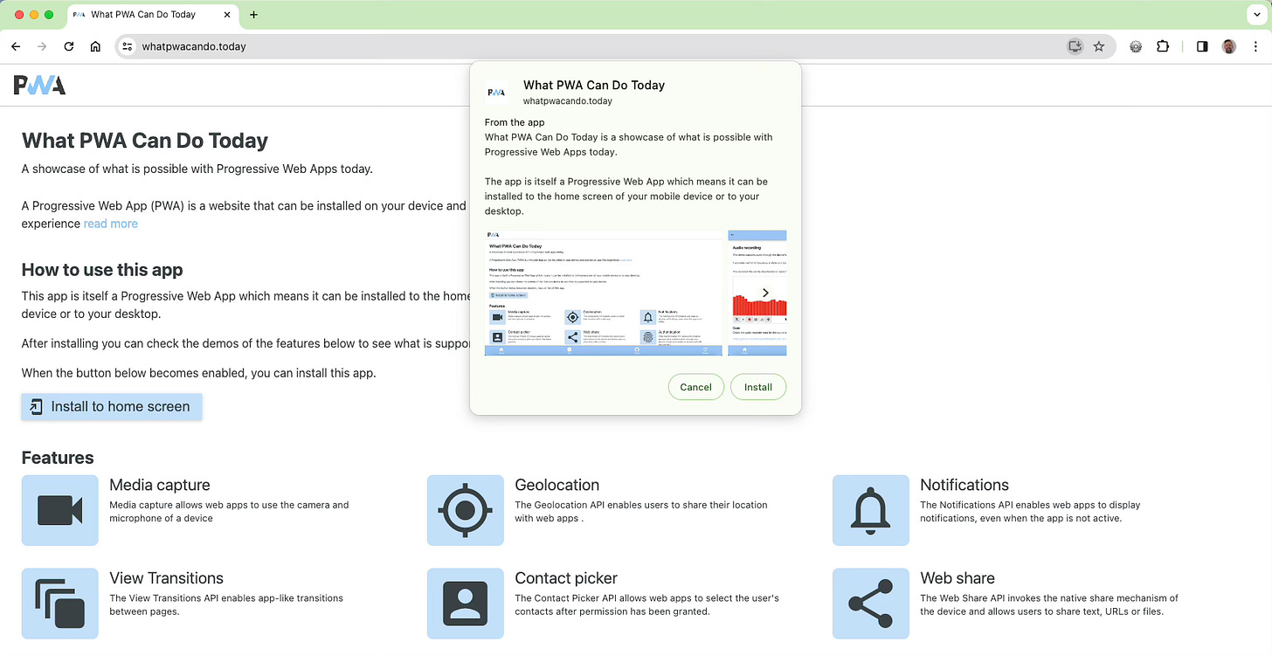Open the Chrome profile avatar

[1228, 46]
